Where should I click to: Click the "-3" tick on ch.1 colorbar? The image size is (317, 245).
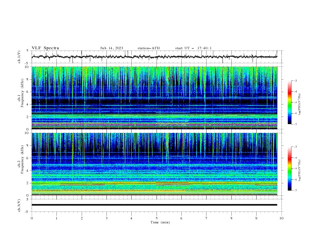tap(295, 80)
